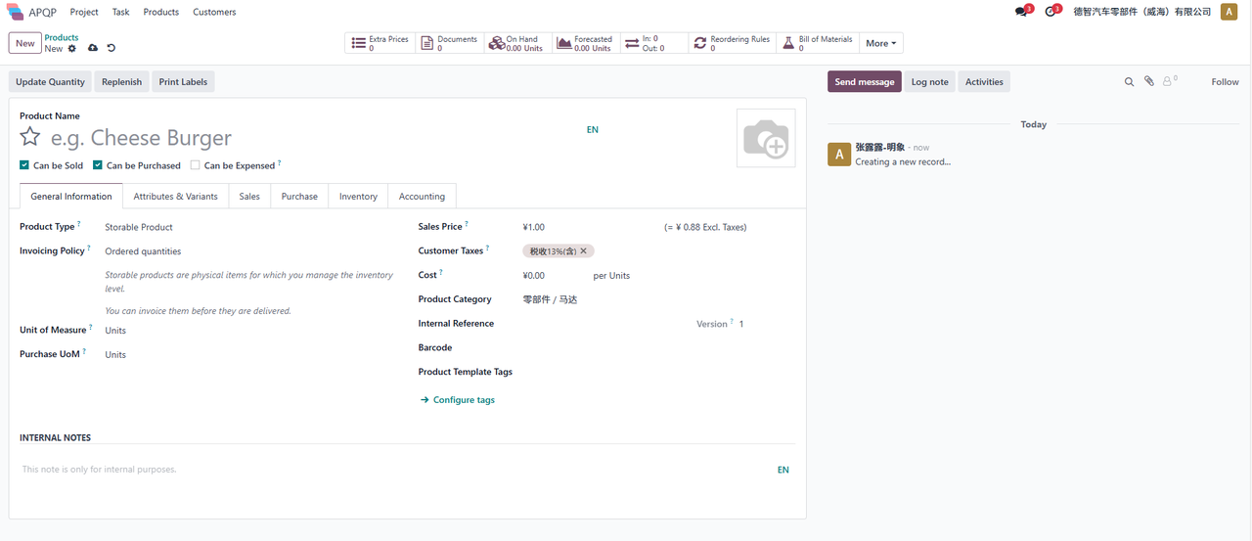Uncheck the Can be Sold checkbox
This screenshot has height=541, width=1252.
point(24,165)
